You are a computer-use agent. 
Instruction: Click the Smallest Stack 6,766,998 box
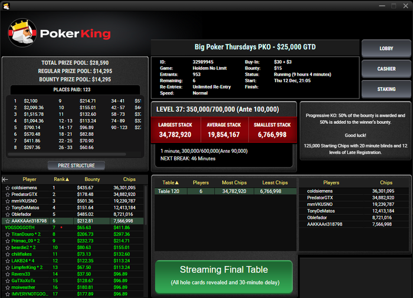coord(273,130)
